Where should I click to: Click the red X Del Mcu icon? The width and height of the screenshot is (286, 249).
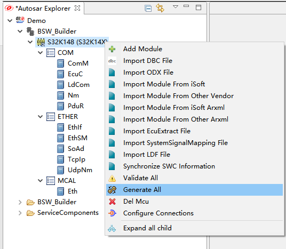[112, 202]
